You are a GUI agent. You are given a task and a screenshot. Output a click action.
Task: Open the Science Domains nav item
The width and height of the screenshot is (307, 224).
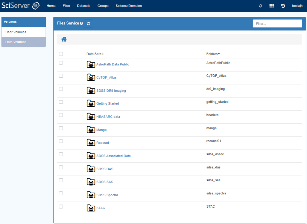129,6
